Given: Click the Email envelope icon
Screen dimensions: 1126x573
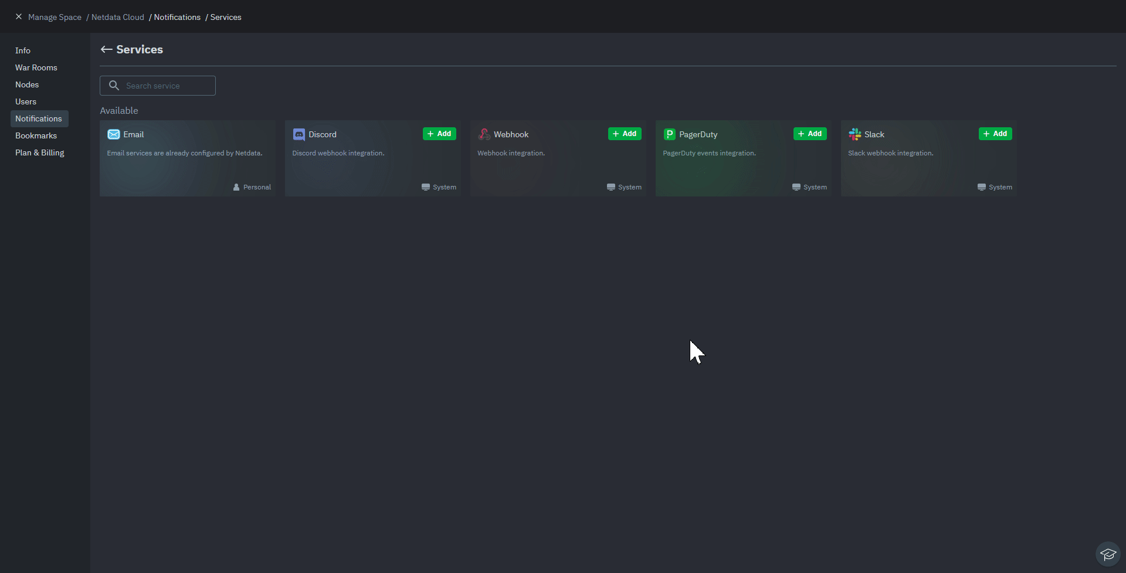Looking at the screenshot, I should 113,134.
